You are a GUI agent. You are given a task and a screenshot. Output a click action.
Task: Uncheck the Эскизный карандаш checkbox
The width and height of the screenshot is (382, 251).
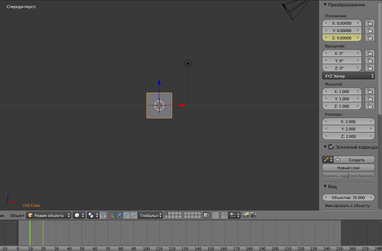(331, 147)
